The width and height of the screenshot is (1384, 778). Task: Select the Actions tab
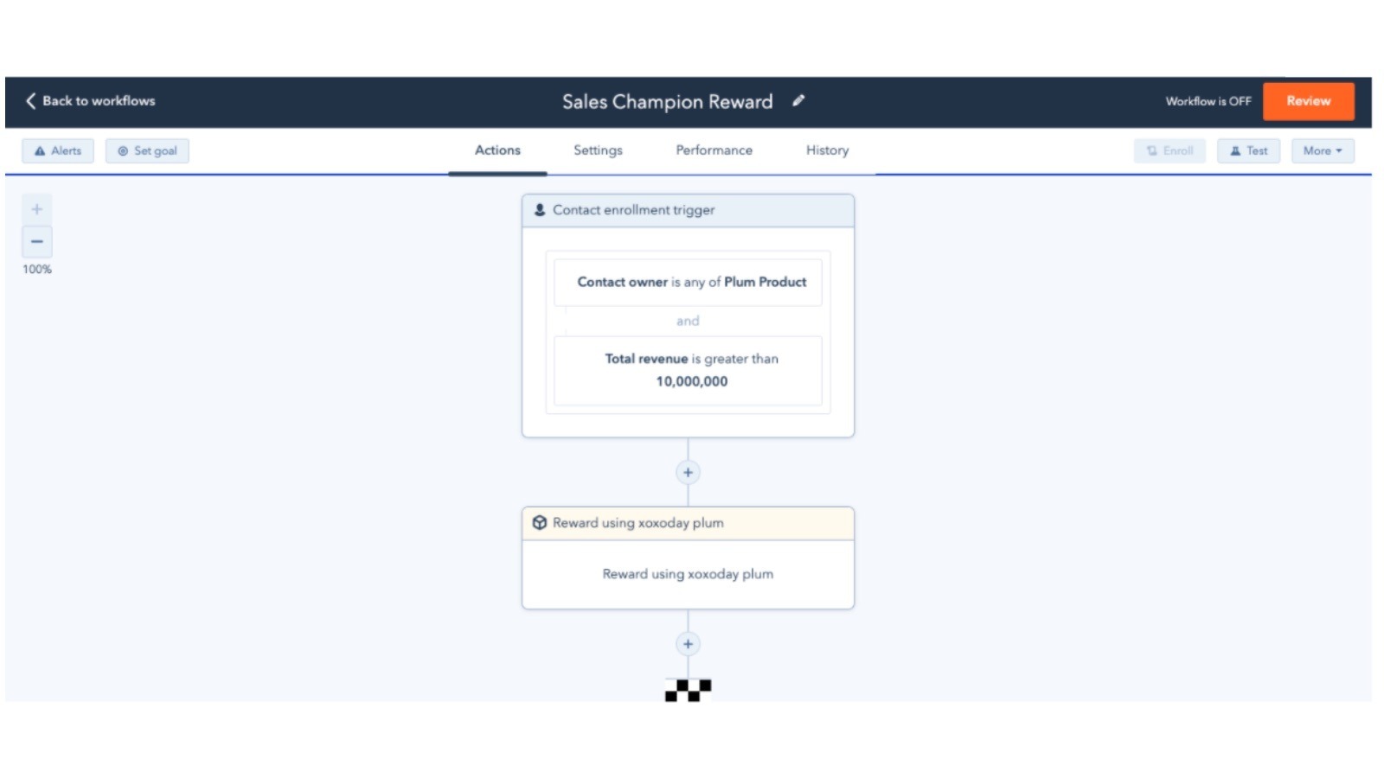(497, 150)
